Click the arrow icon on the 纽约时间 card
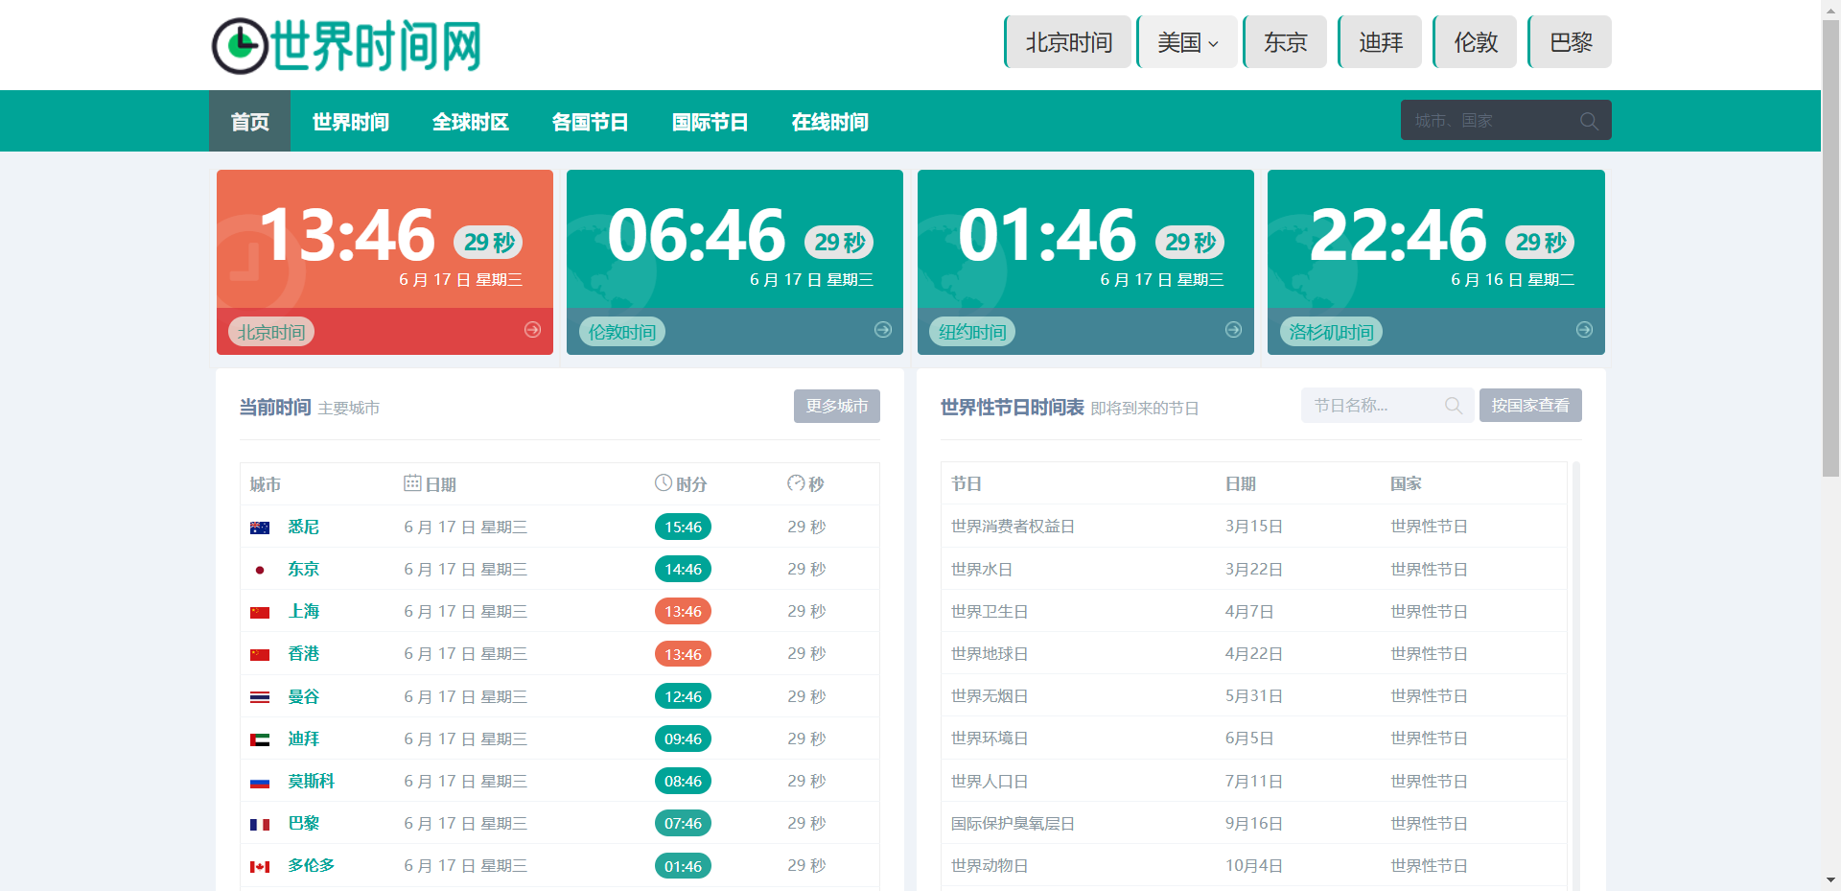This screenshot has height=891, width=1841. (x=1233, y=330)
